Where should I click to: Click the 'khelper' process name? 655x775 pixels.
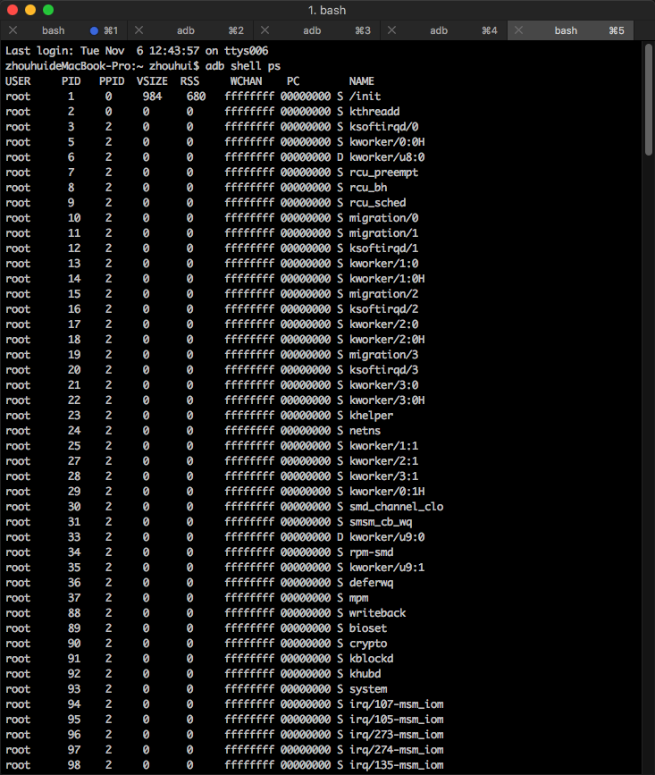pos(372,416)
